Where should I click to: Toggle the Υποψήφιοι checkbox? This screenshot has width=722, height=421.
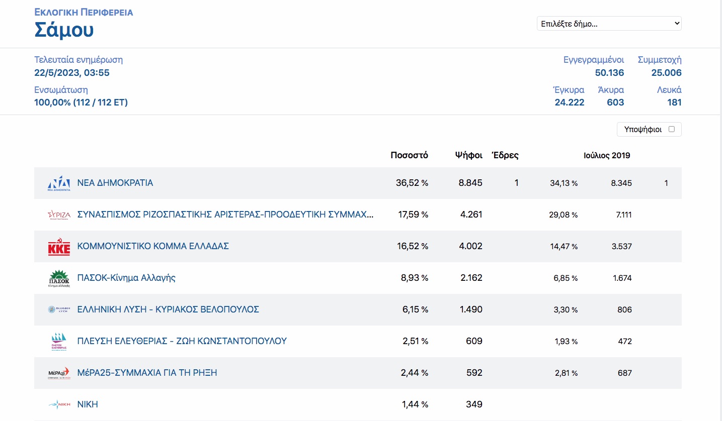[x=671, y=129]
